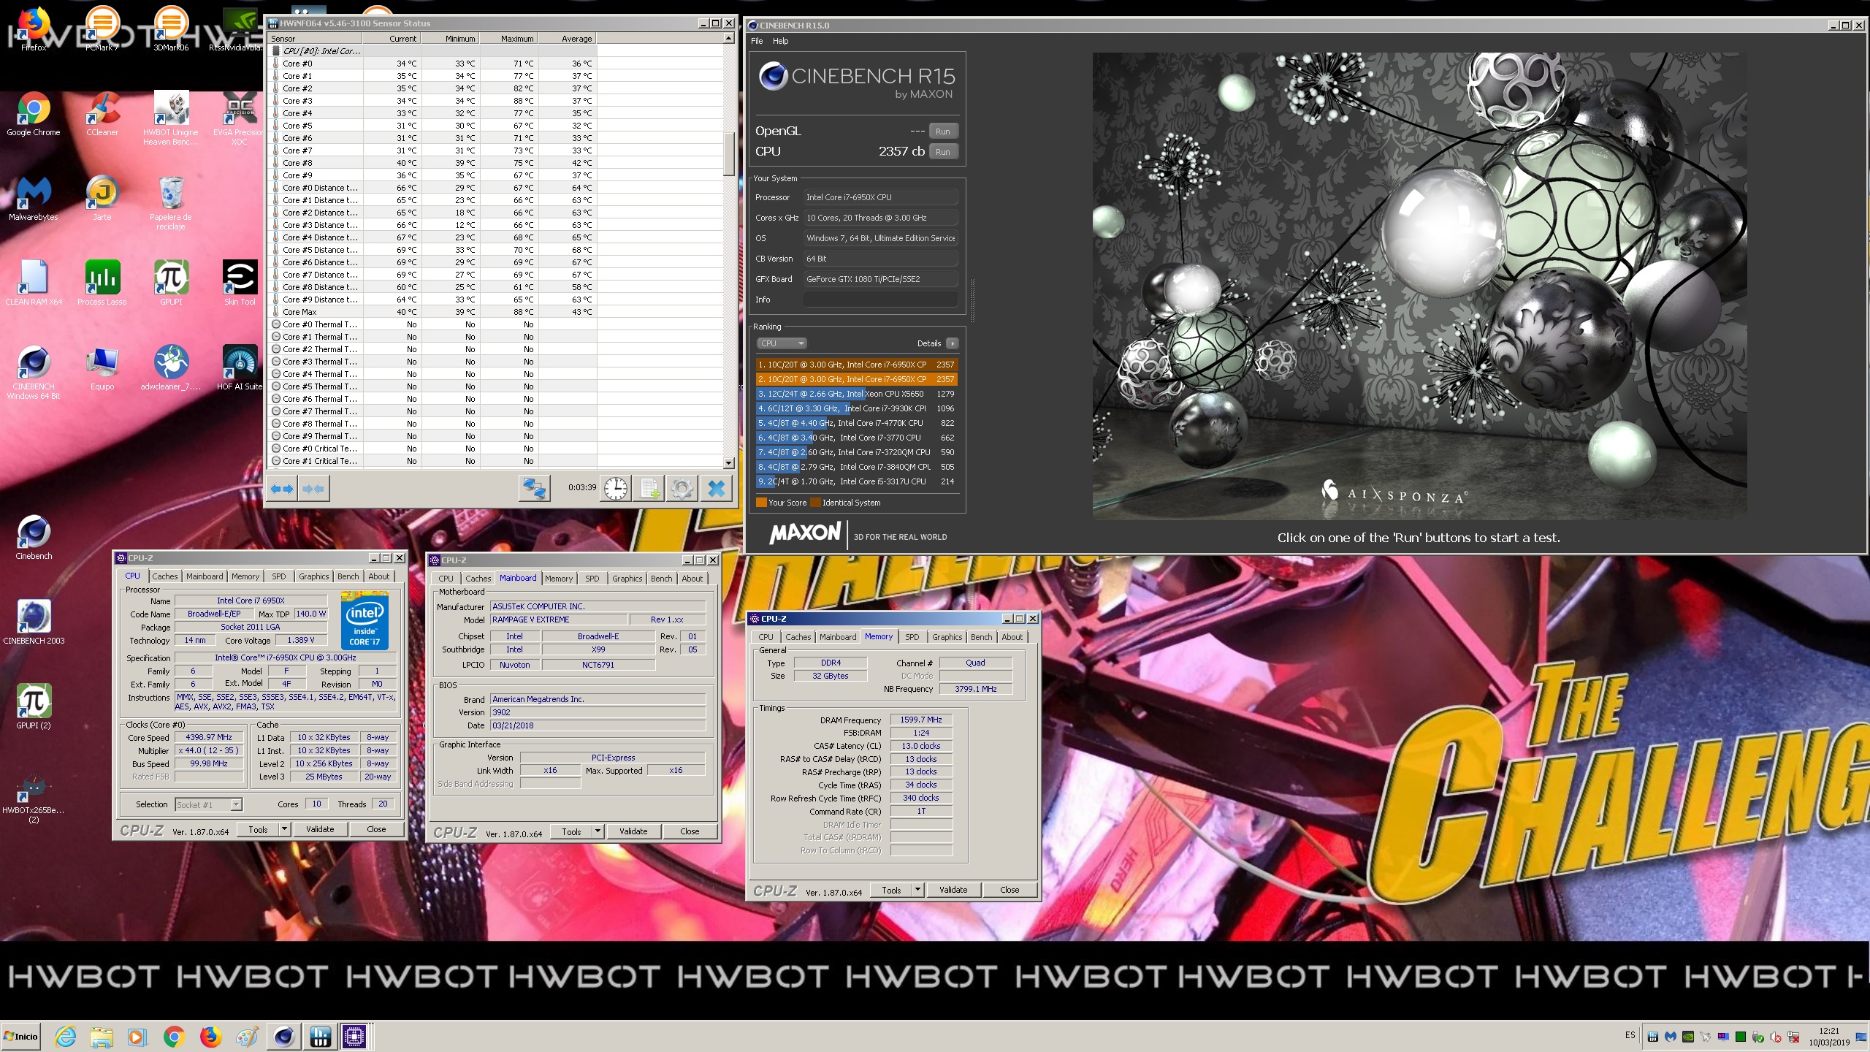The height and width of the screenshot is (1052, 1870).
Task: Select Bench tab in CPU-Z CPU window
Action: tap(348, 576)
